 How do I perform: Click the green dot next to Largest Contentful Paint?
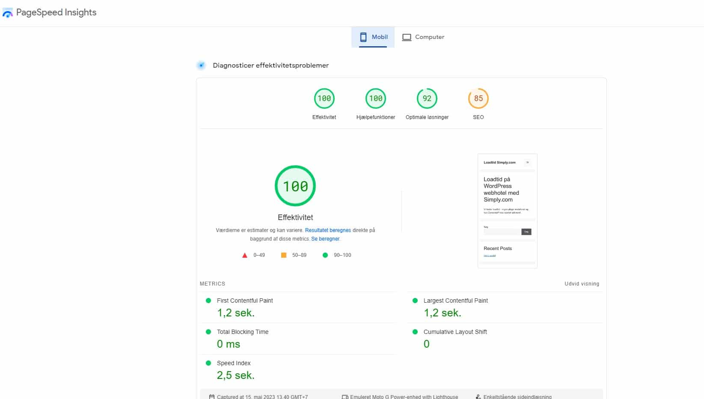point(415,301)
